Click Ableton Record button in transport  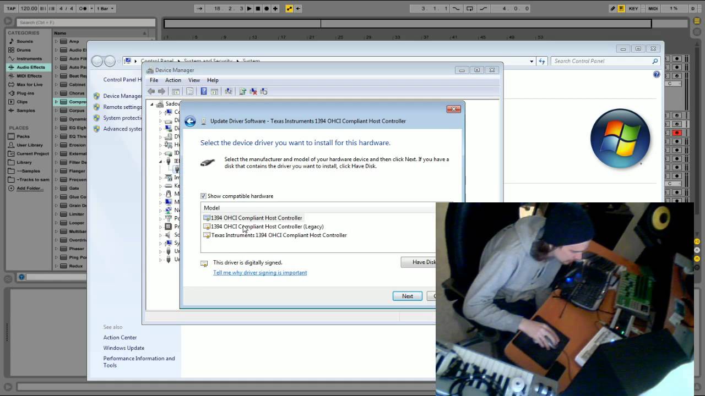[x=267, y=8]
